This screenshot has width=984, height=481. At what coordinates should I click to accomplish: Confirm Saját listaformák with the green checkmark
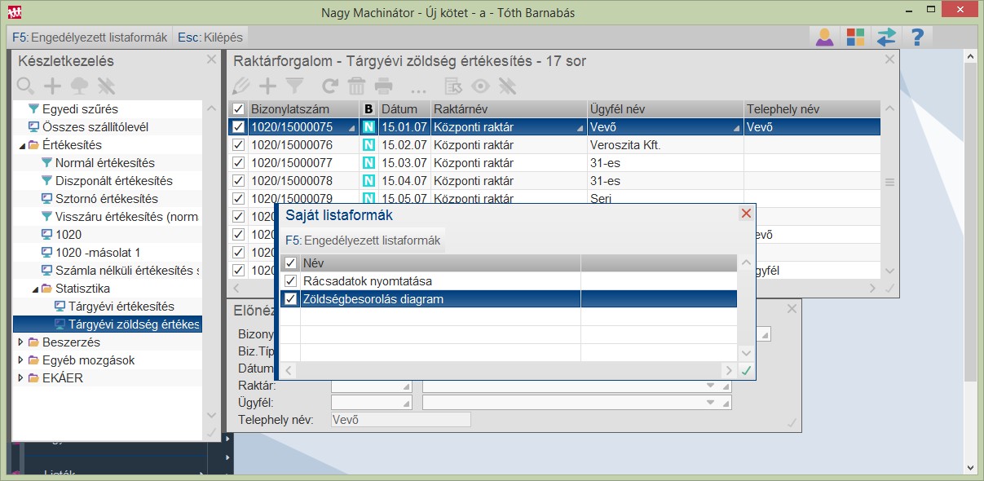point(745,371)
